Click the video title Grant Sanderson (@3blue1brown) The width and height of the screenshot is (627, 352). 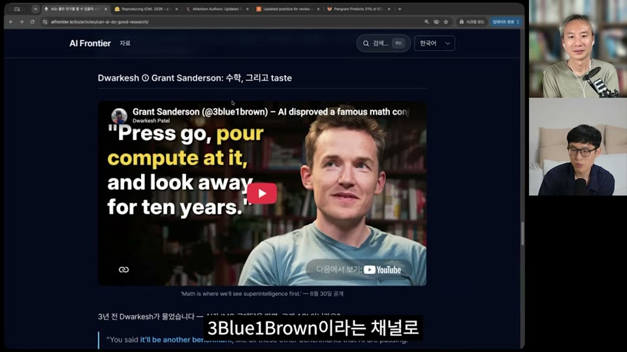(270, 111)
